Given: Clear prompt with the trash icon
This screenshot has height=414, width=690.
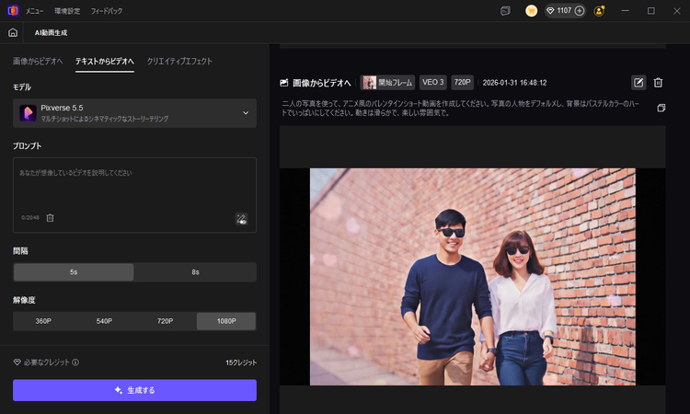Looking at the screenshot, I should pyautogui.click(x=51, y=218).
